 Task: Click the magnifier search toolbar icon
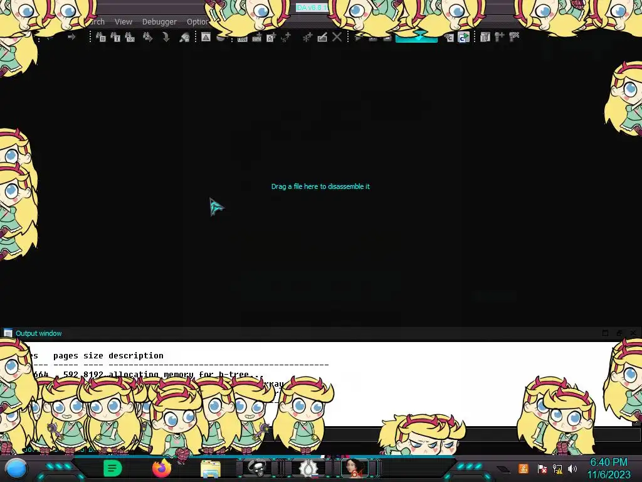[184, 37]
